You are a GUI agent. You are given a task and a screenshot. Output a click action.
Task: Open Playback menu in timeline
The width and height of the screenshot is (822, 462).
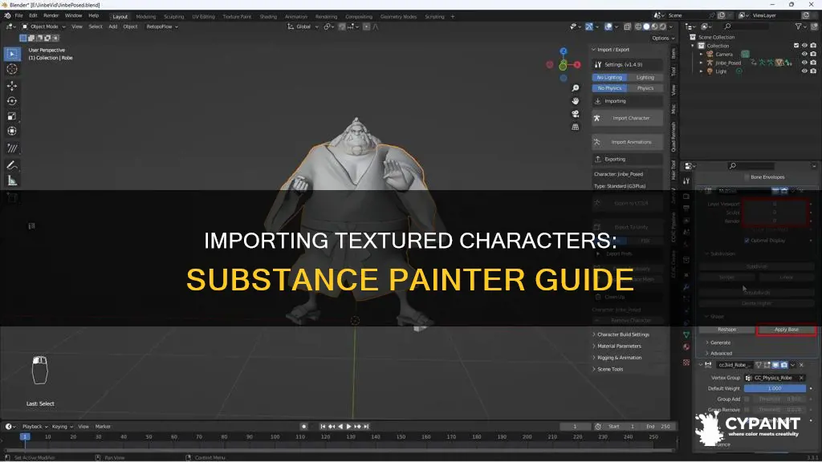[x=35, y=427]
